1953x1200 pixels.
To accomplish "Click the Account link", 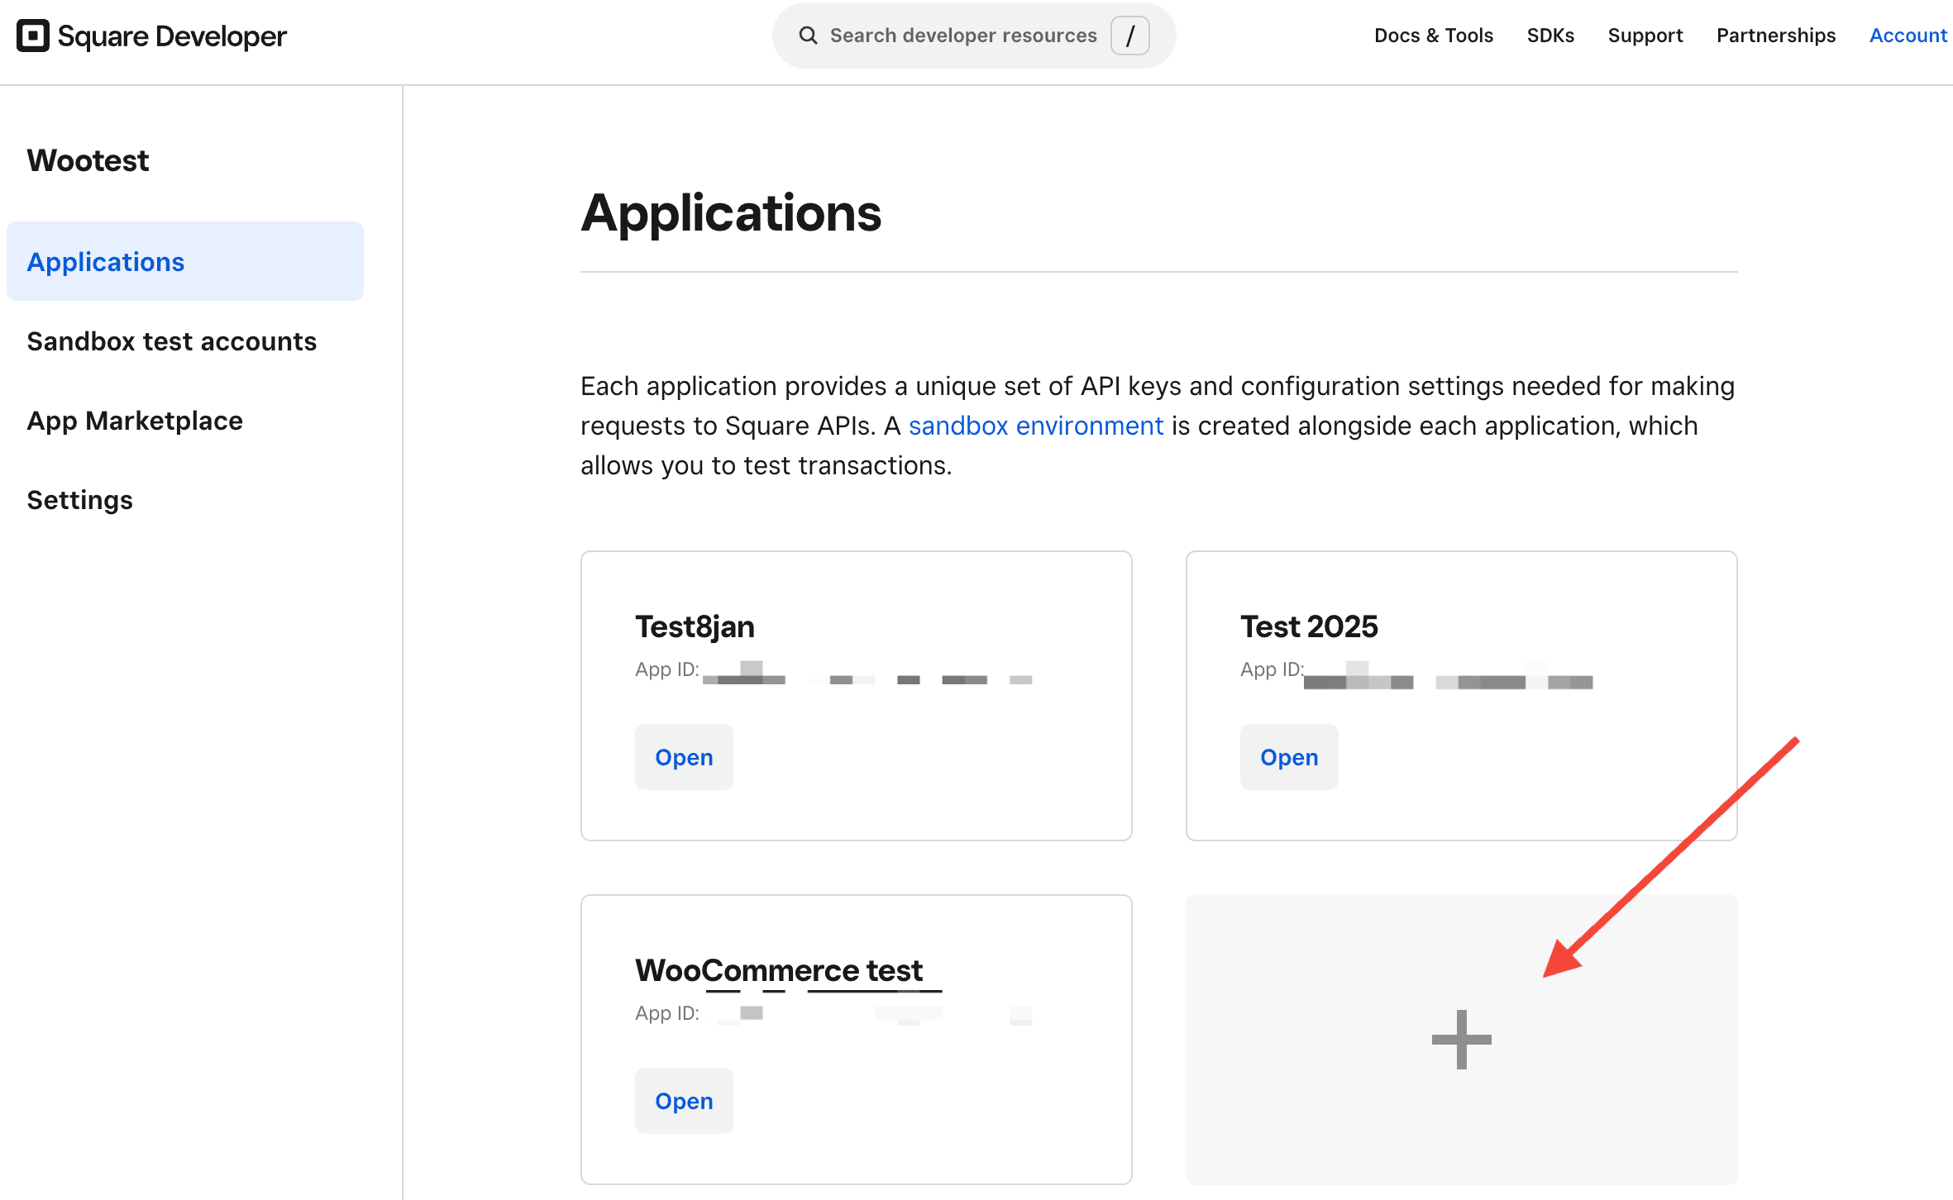I will [x=1908, y=36].
